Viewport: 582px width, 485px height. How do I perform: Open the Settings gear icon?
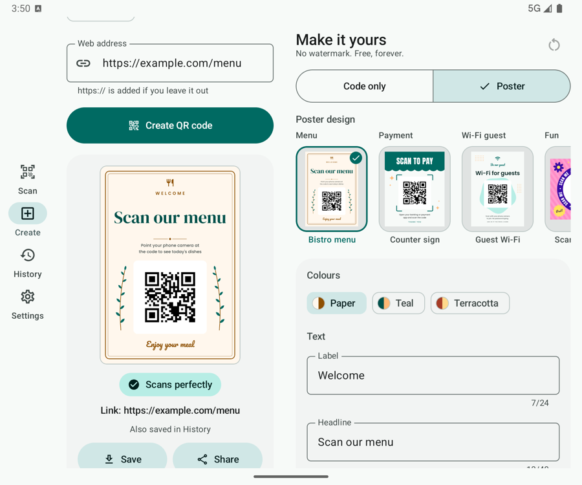pyautogui.click(x=27, y=297)
